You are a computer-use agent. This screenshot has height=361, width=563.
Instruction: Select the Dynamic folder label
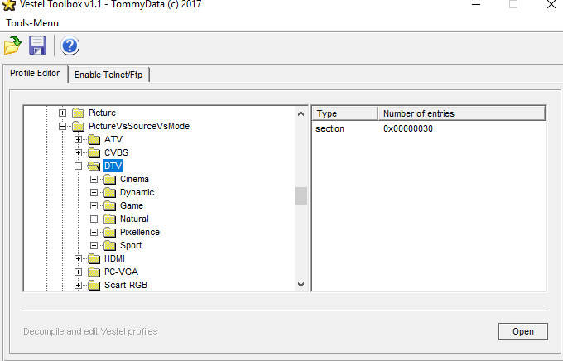[137, 193]
